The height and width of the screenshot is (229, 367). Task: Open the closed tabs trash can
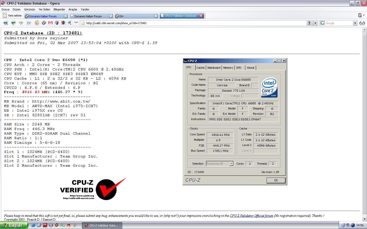[x=360, y=15]
